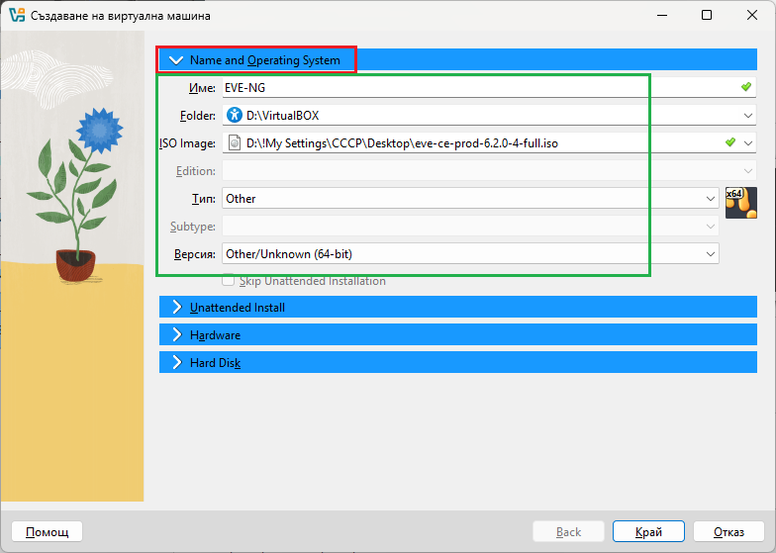Maximize the virtual machine creation window

pos(707,16)
